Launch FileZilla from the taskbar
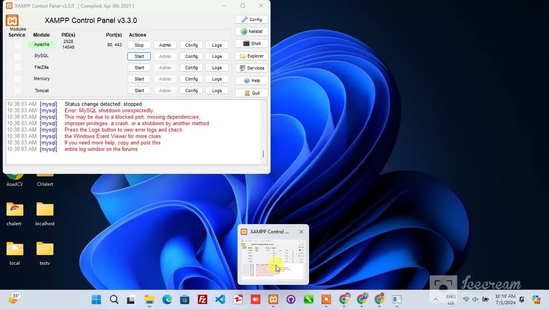The width and height of the screenshot is (549, 309). 202,299
